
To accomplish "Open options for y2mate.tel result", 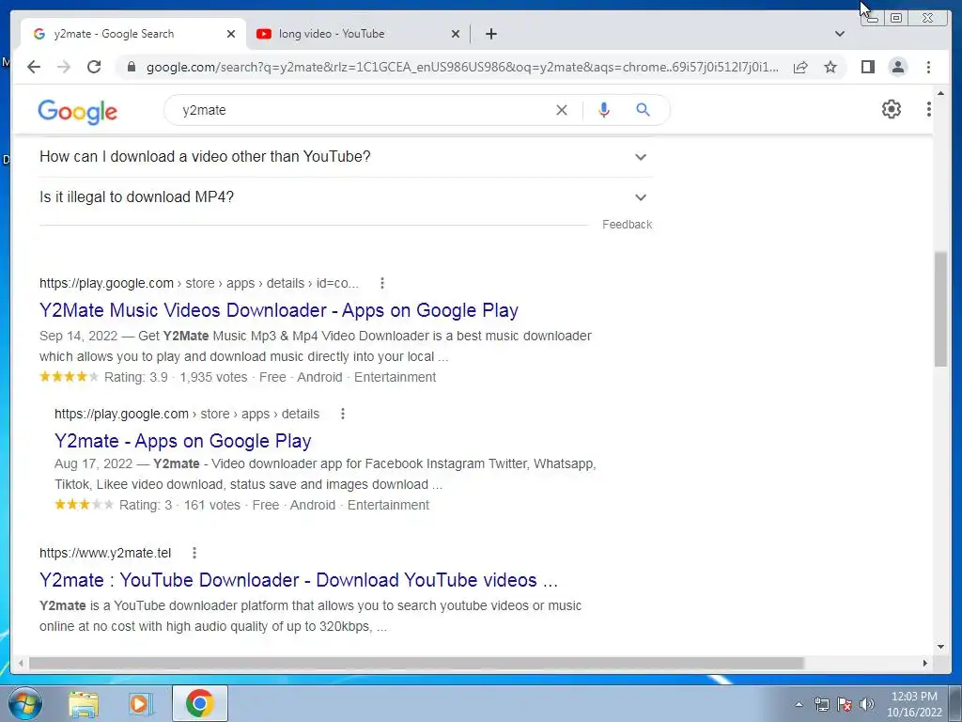I will (194, 553).
